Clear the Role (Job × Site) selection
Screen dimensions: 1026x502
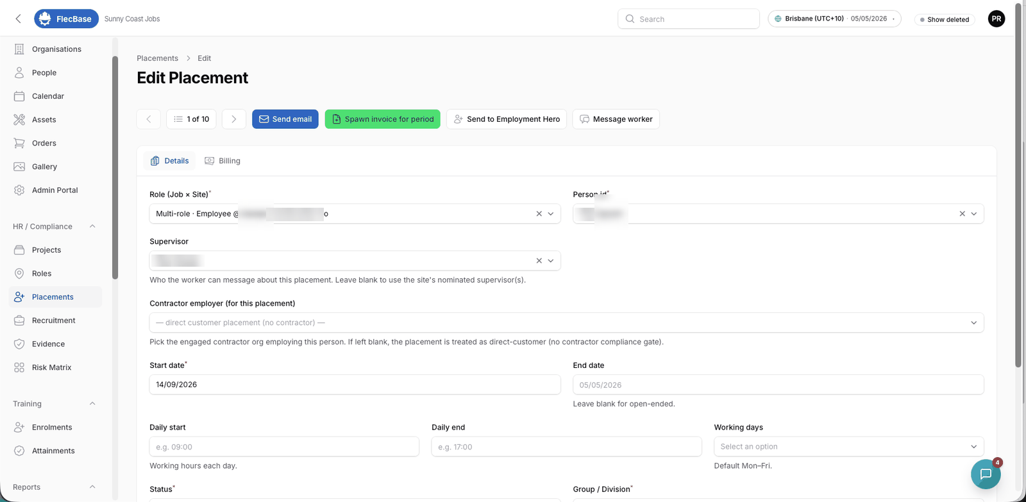tap(539, 213)
